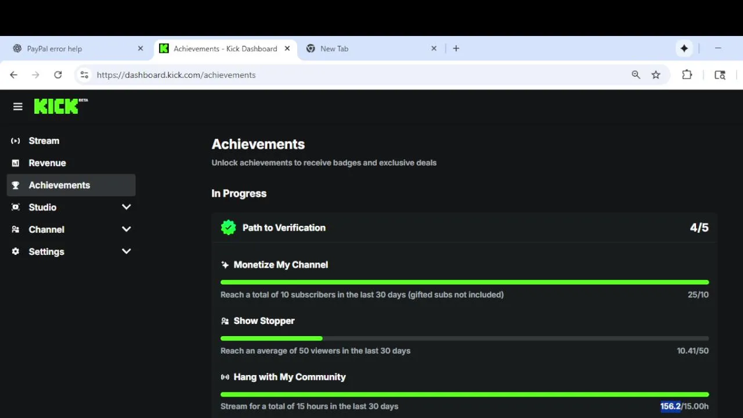Click the 10.41/50 viewers value

692,351
